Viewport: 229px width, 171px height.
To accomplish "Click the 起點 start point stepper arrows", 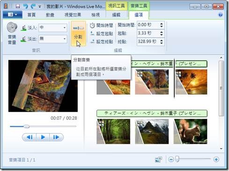I will pos(162,34).
